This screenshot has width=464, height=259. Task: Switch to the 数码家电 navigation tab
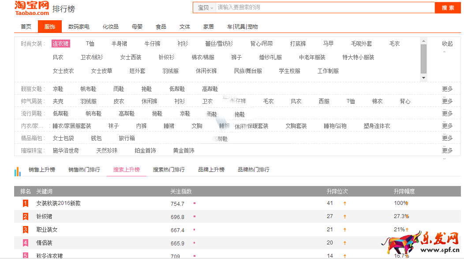pyautogui.click(x=79, y=27)
